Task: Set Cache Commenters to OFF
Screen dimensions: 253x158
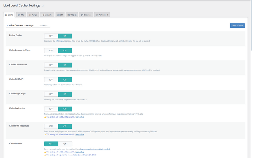Action: click(51, 65)
